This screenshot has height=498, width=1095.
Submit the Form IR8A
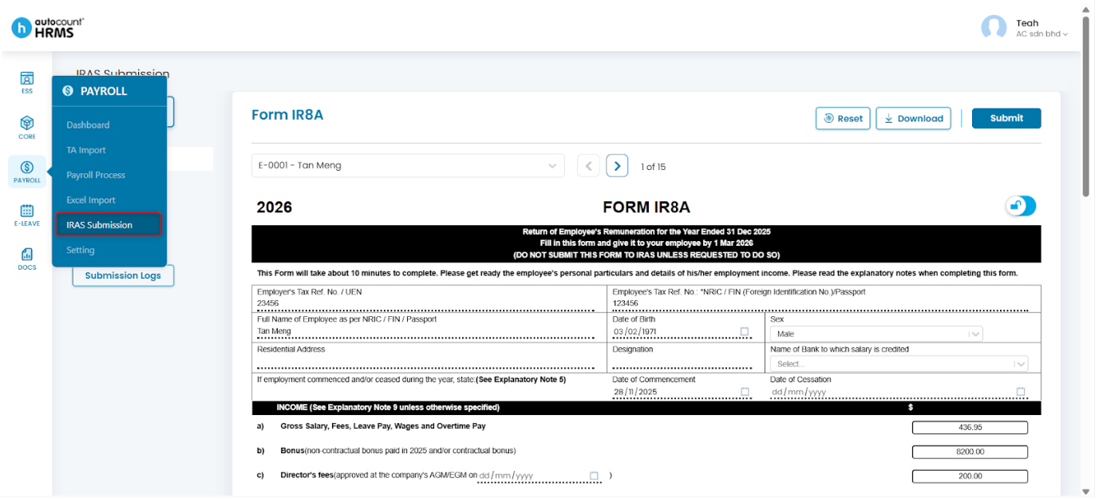coord(1006,118)
